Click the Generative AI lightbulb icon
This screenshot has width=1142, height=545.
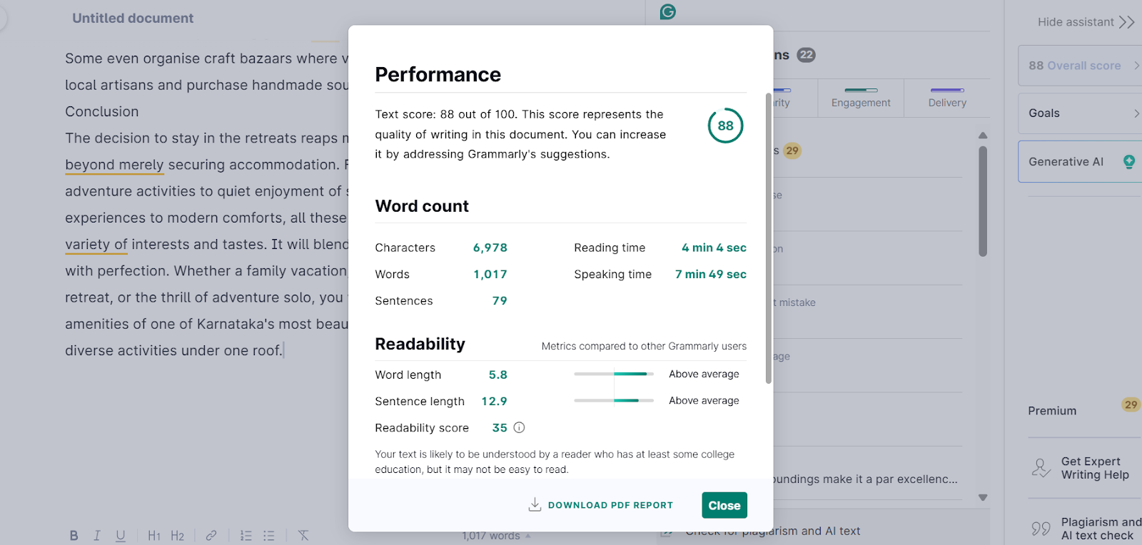[1129, 162]
